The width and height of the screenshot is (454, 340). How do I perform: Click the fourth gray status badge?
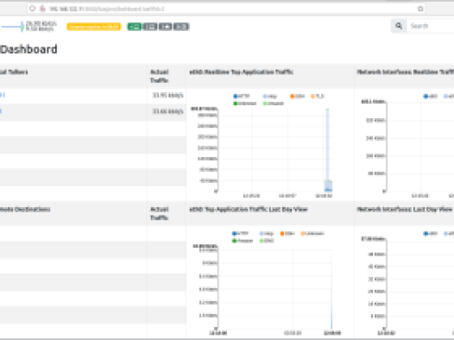[181, 27]
